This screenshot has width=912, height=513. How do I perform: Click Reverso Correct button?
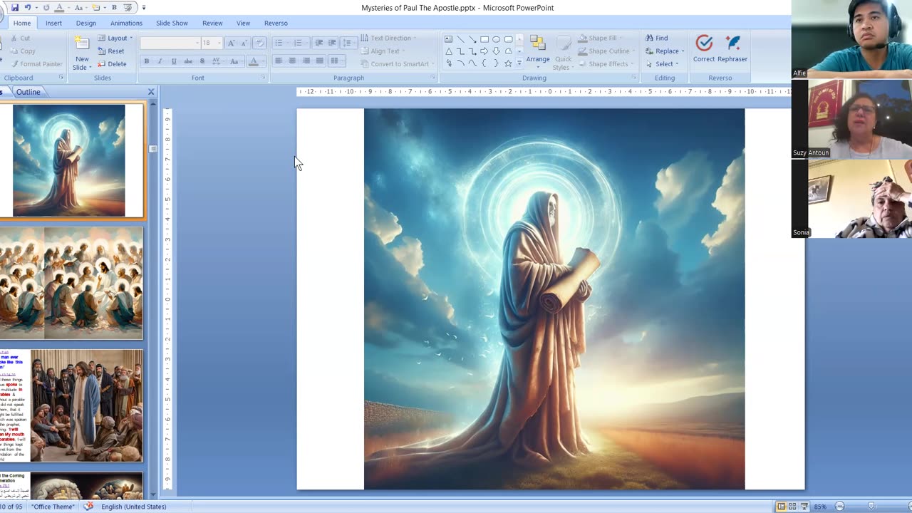point(704,48)
